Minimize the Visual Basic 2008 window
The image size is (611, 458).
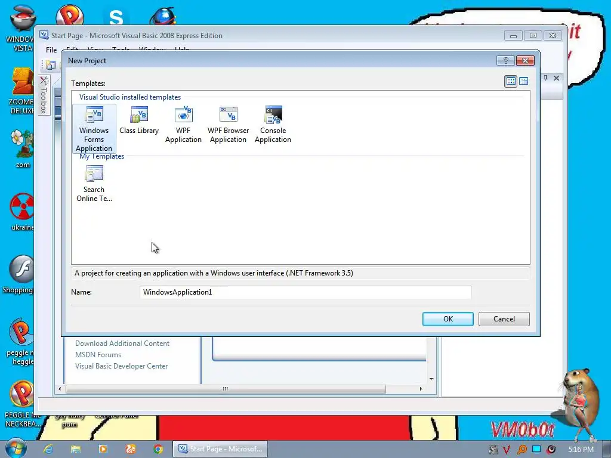pos(513,36)
